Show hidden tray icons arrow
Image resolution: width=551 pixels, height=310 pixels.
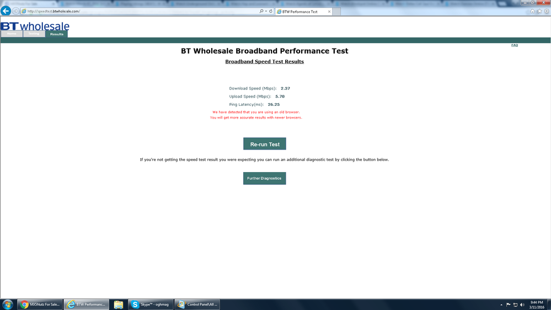(501, 304)
